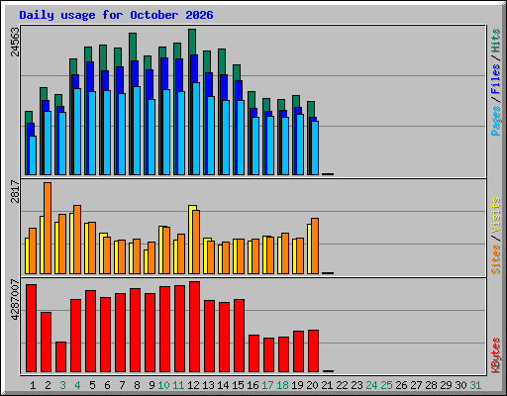Viewport: 507px width, 396px height.
Task: Click the short red KBytes bar for day 3
Action: tap(60, 357)
